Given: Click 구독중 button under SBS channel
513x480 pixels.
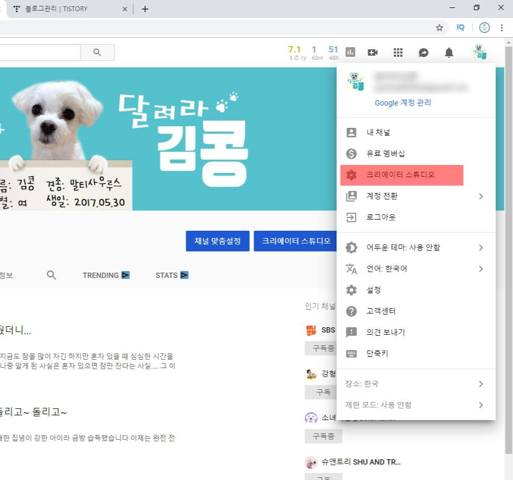Looking at the screenshot, I should [x=321, y=348].
